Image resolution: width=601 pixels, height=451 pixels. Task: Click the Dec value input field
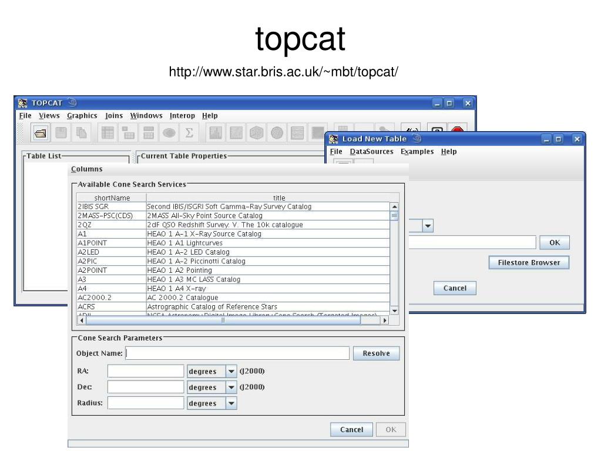(x=146, y=387)
